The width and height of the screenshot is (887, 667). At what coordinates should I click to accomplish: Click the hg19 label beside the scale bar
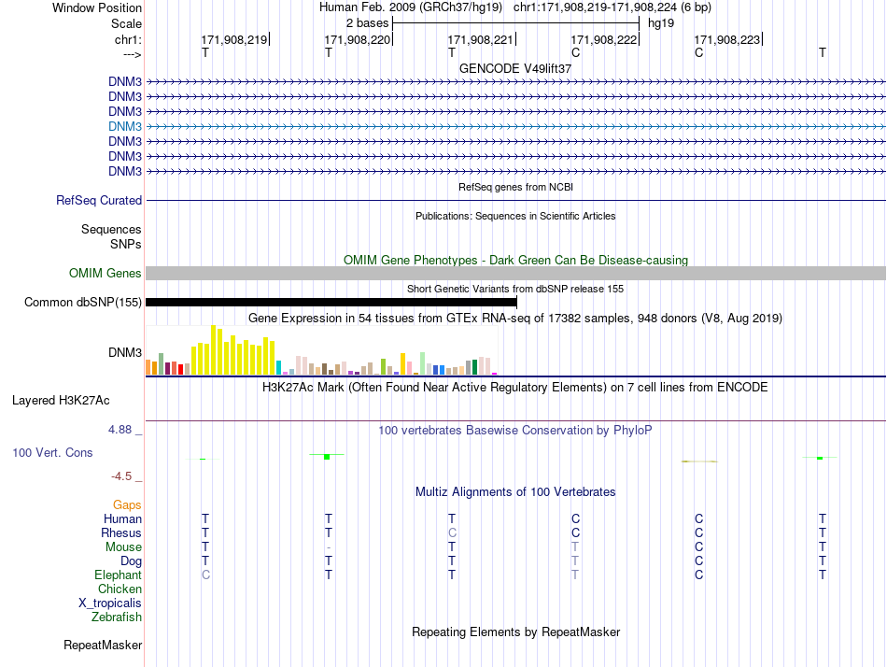(x=661, y=23)
